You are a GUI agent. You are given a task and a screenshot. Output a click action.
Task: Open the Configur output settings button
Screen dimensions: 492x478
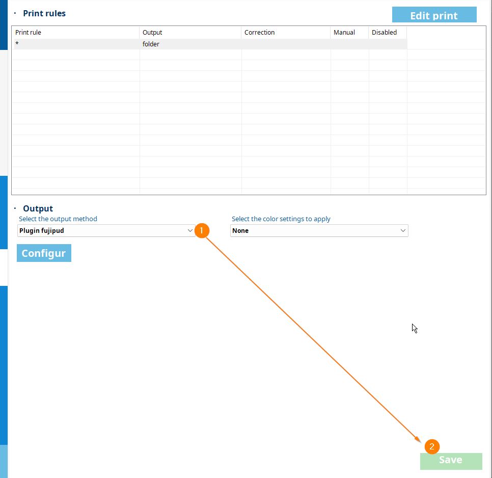point(44,253)
